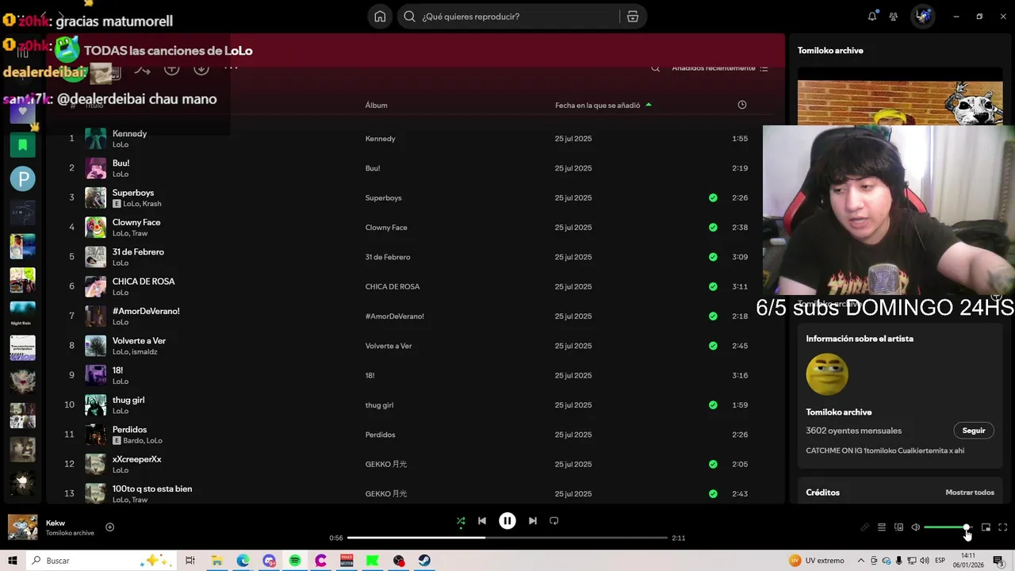Toggle the lyrics microphone icon

864,527
